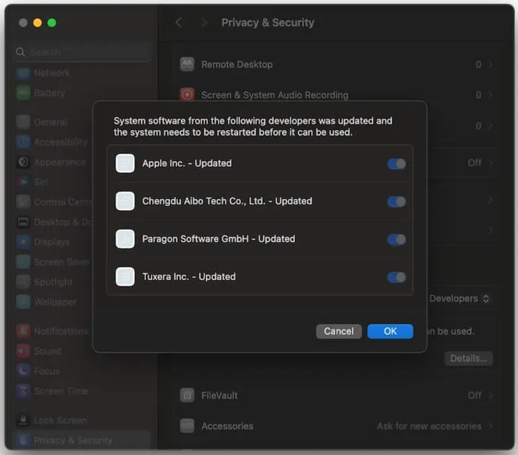This screenshot has width=518, height=455.
Task: Expand the FileVault Off chevron
Action: coord(490,395)
